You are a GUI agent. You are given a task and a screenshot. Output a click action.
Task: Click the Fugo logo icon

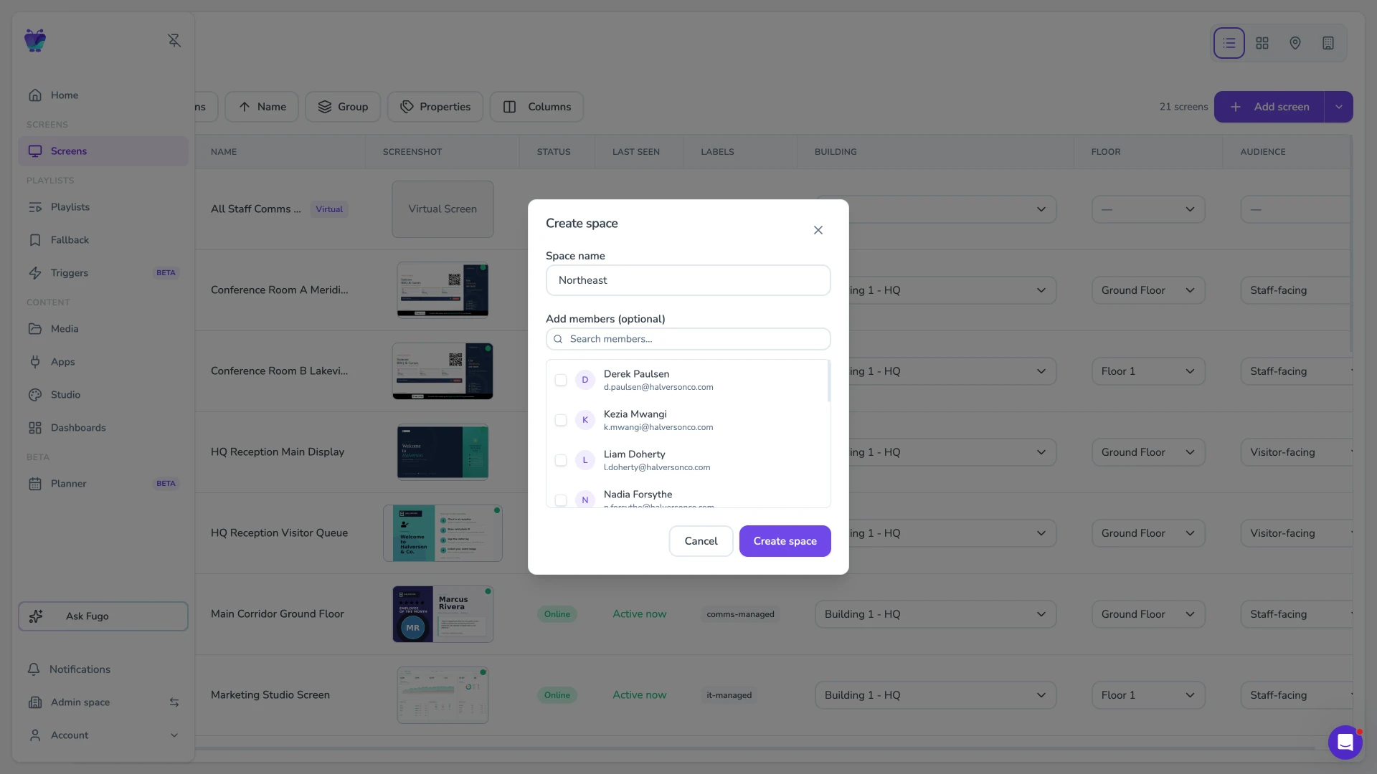click(x=34, y=40)
